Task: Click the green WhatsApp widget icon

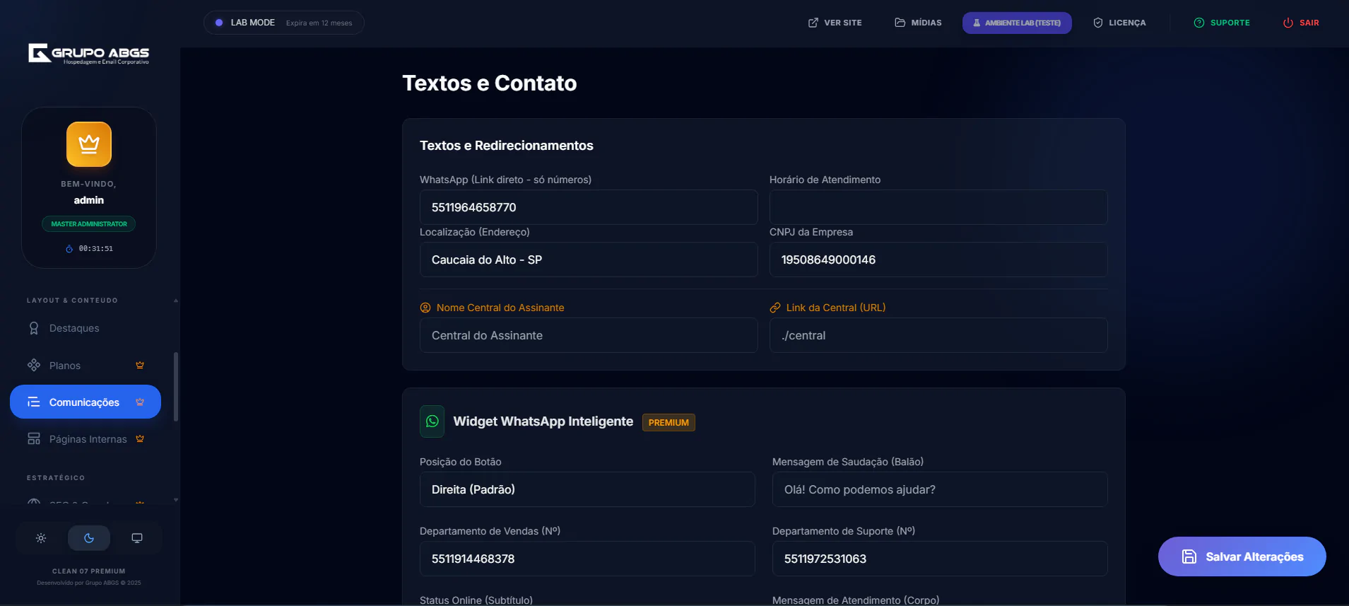Action: [x=432, y=421]
